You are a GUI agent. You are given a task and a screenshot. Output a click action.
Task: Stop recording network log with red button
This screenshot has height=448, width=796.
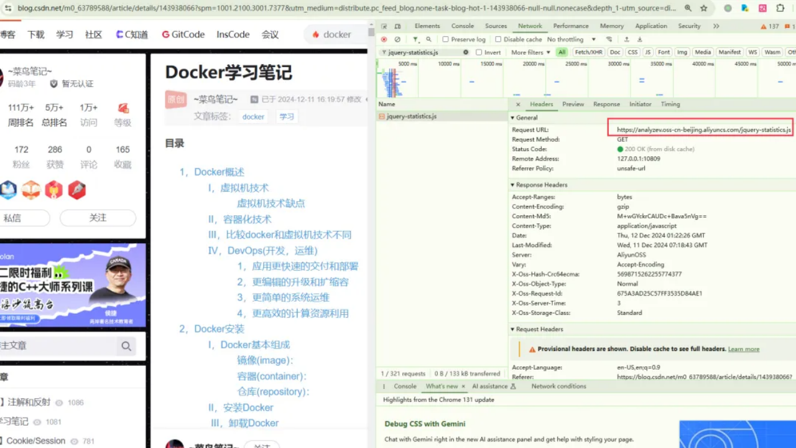384,39
